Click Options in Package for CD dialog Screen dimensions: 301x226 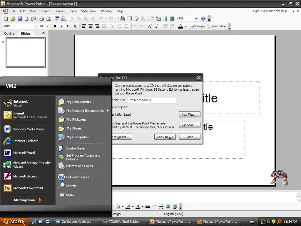click(190, 125)
